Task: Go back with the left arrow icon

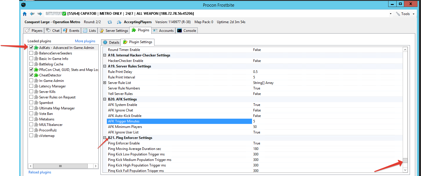Action: 32,14
